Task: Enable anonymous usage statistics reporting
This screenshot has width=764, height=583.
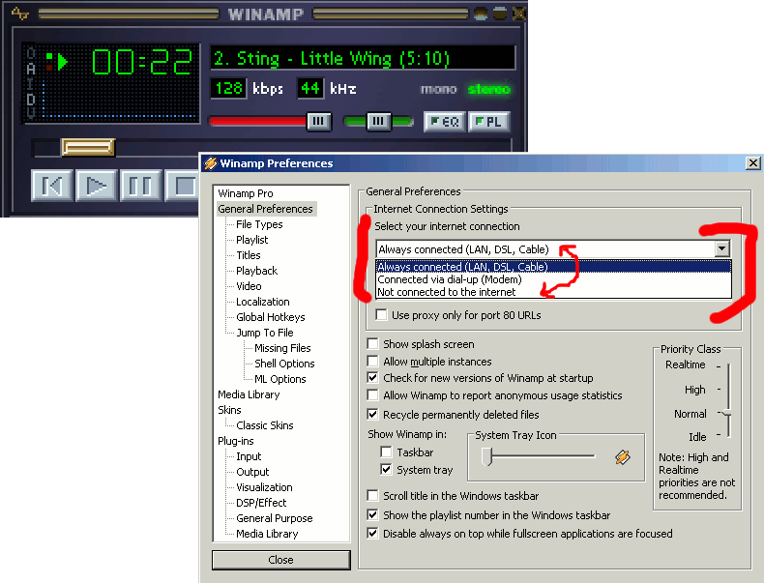Action: pos(372,395)
